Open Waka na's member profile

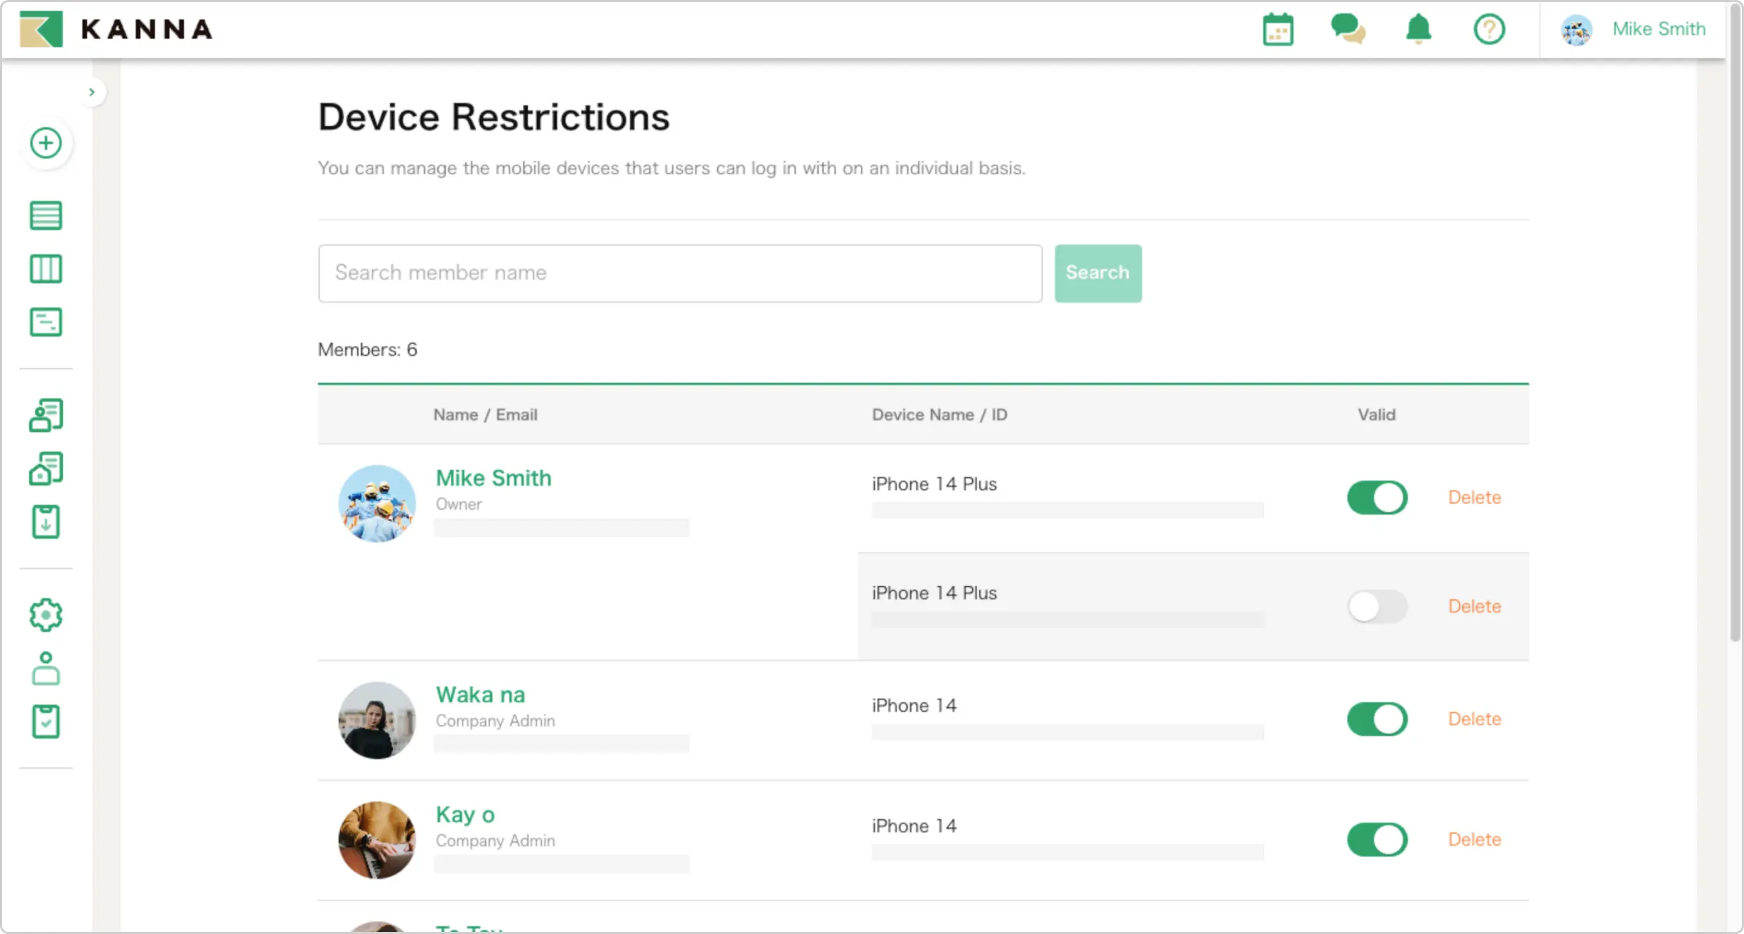tap(480, 694)
